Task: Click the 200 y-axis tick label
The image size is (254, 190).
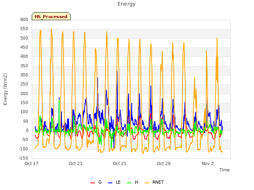Action: pyautogui.click(x=24, y=93)
